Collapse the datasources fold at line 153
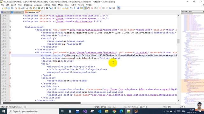The width and height of the screenshot is (204, 114). pos(10,27)
